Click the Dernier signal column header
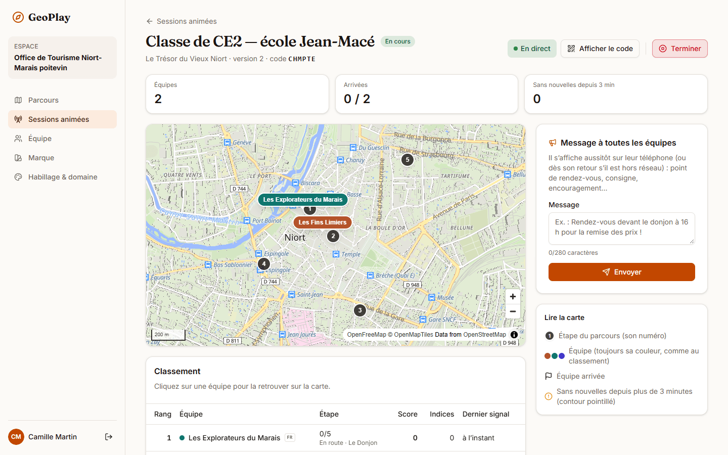Viewport: 728px width, 455px height. pos(486,414)
